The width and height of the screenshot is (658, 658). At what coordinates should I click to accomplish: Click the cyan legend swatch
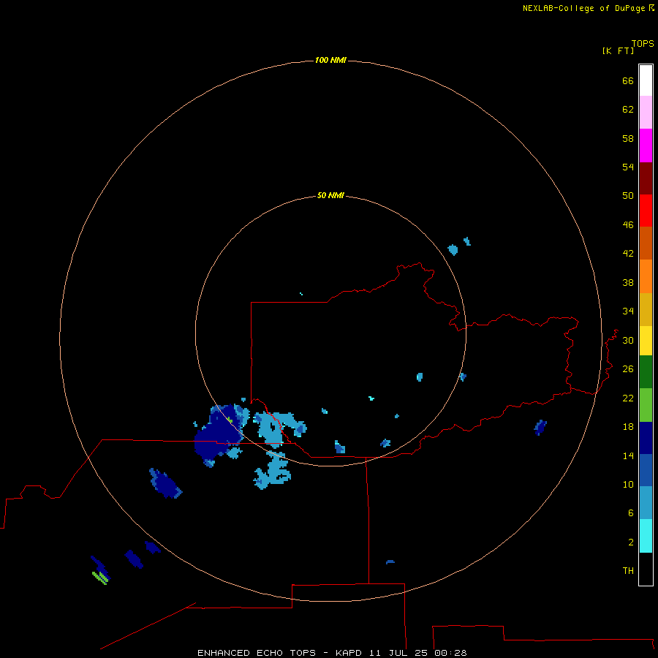point(646,536)
